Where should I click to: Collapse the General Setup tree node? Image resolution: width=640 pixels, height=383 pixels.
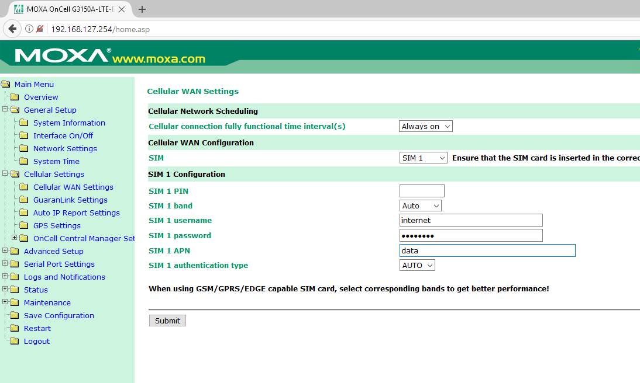pos(5,109)
